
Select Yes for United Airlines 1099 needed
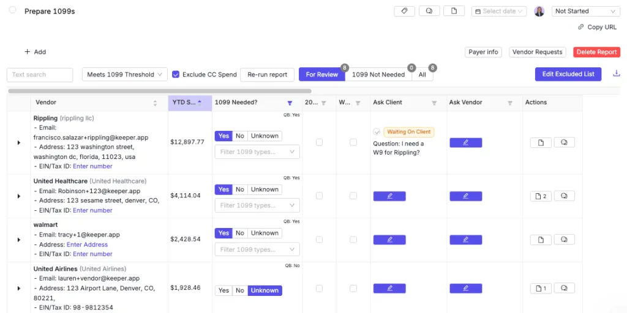pos(224,290)
